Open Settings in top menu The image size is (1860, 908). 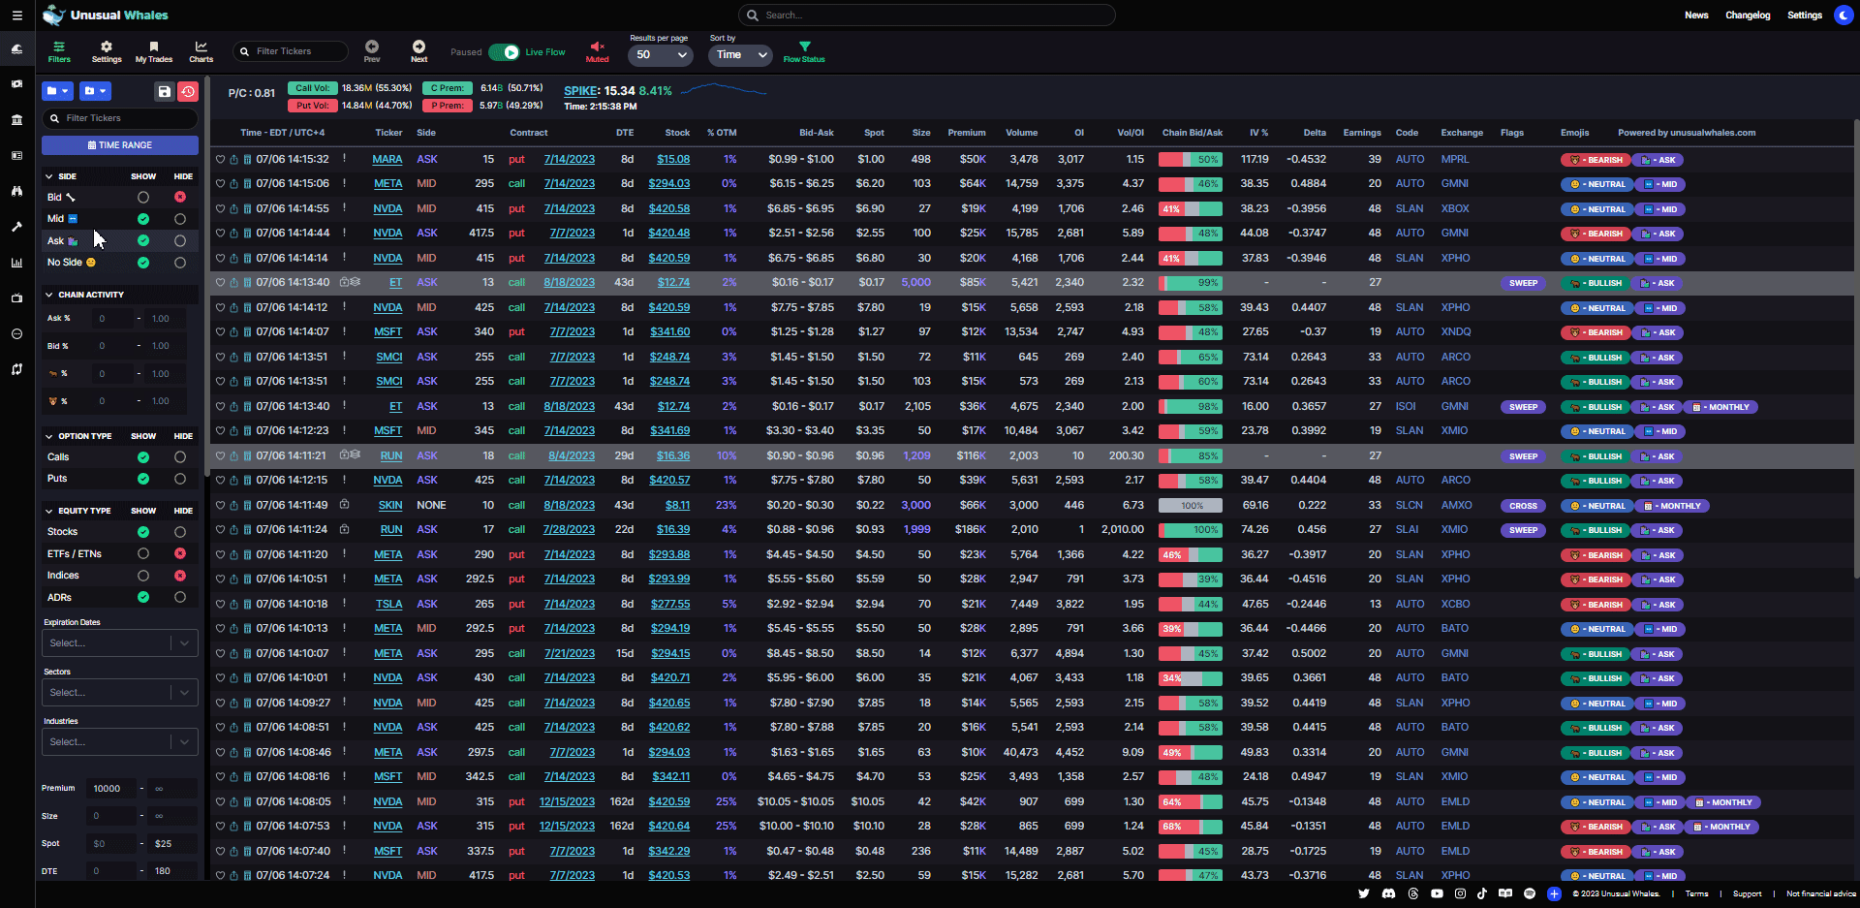pos(1805,16)
